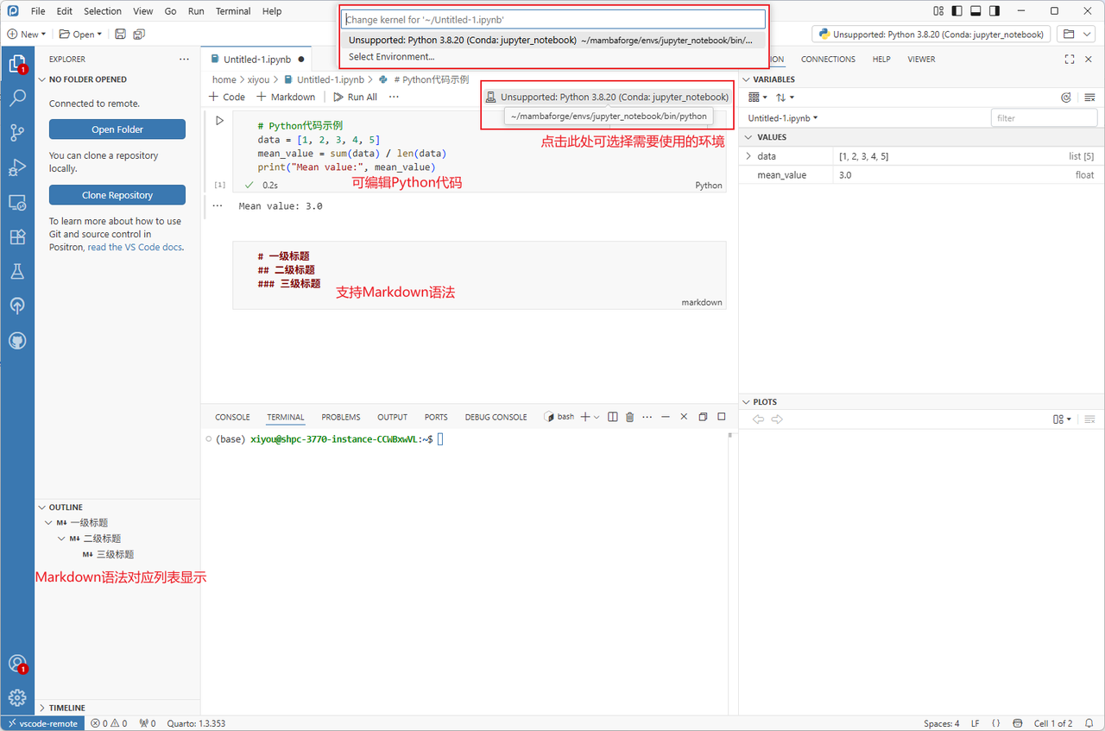Click the run cell play icon
Image resolution: width=1105 pixels, height=731 pixels.
pos(220,121)
